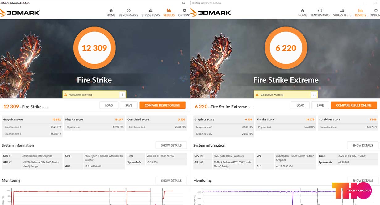Viewport: 380px width, 205px height.
Task: Open BENCHMARKS in the right 3DMark window
Action: pos(320,13)
